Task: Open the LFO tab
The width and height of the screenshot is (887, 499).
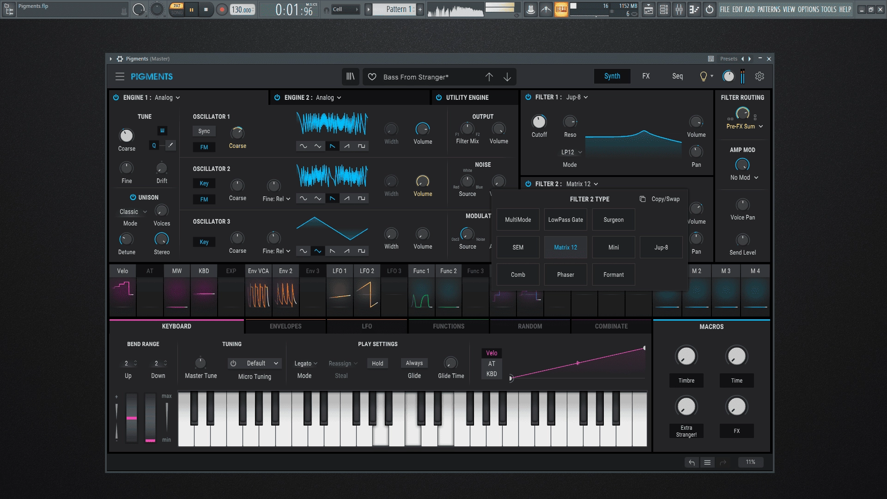Action: click(x=367, y=326)
